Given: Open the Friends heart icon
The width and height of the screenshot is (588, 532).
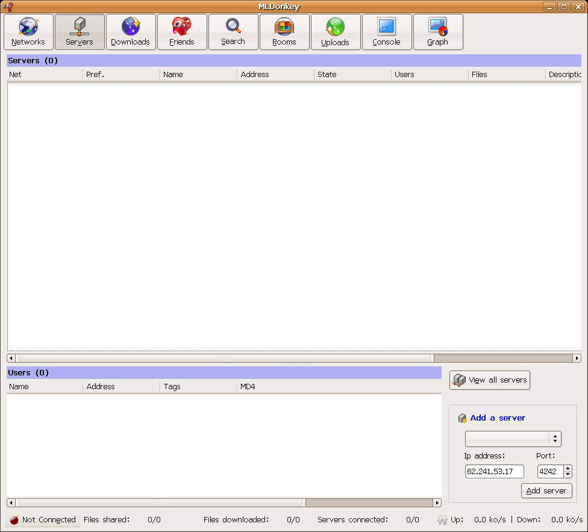Looking at the screenshot, I should pos(181,27).
